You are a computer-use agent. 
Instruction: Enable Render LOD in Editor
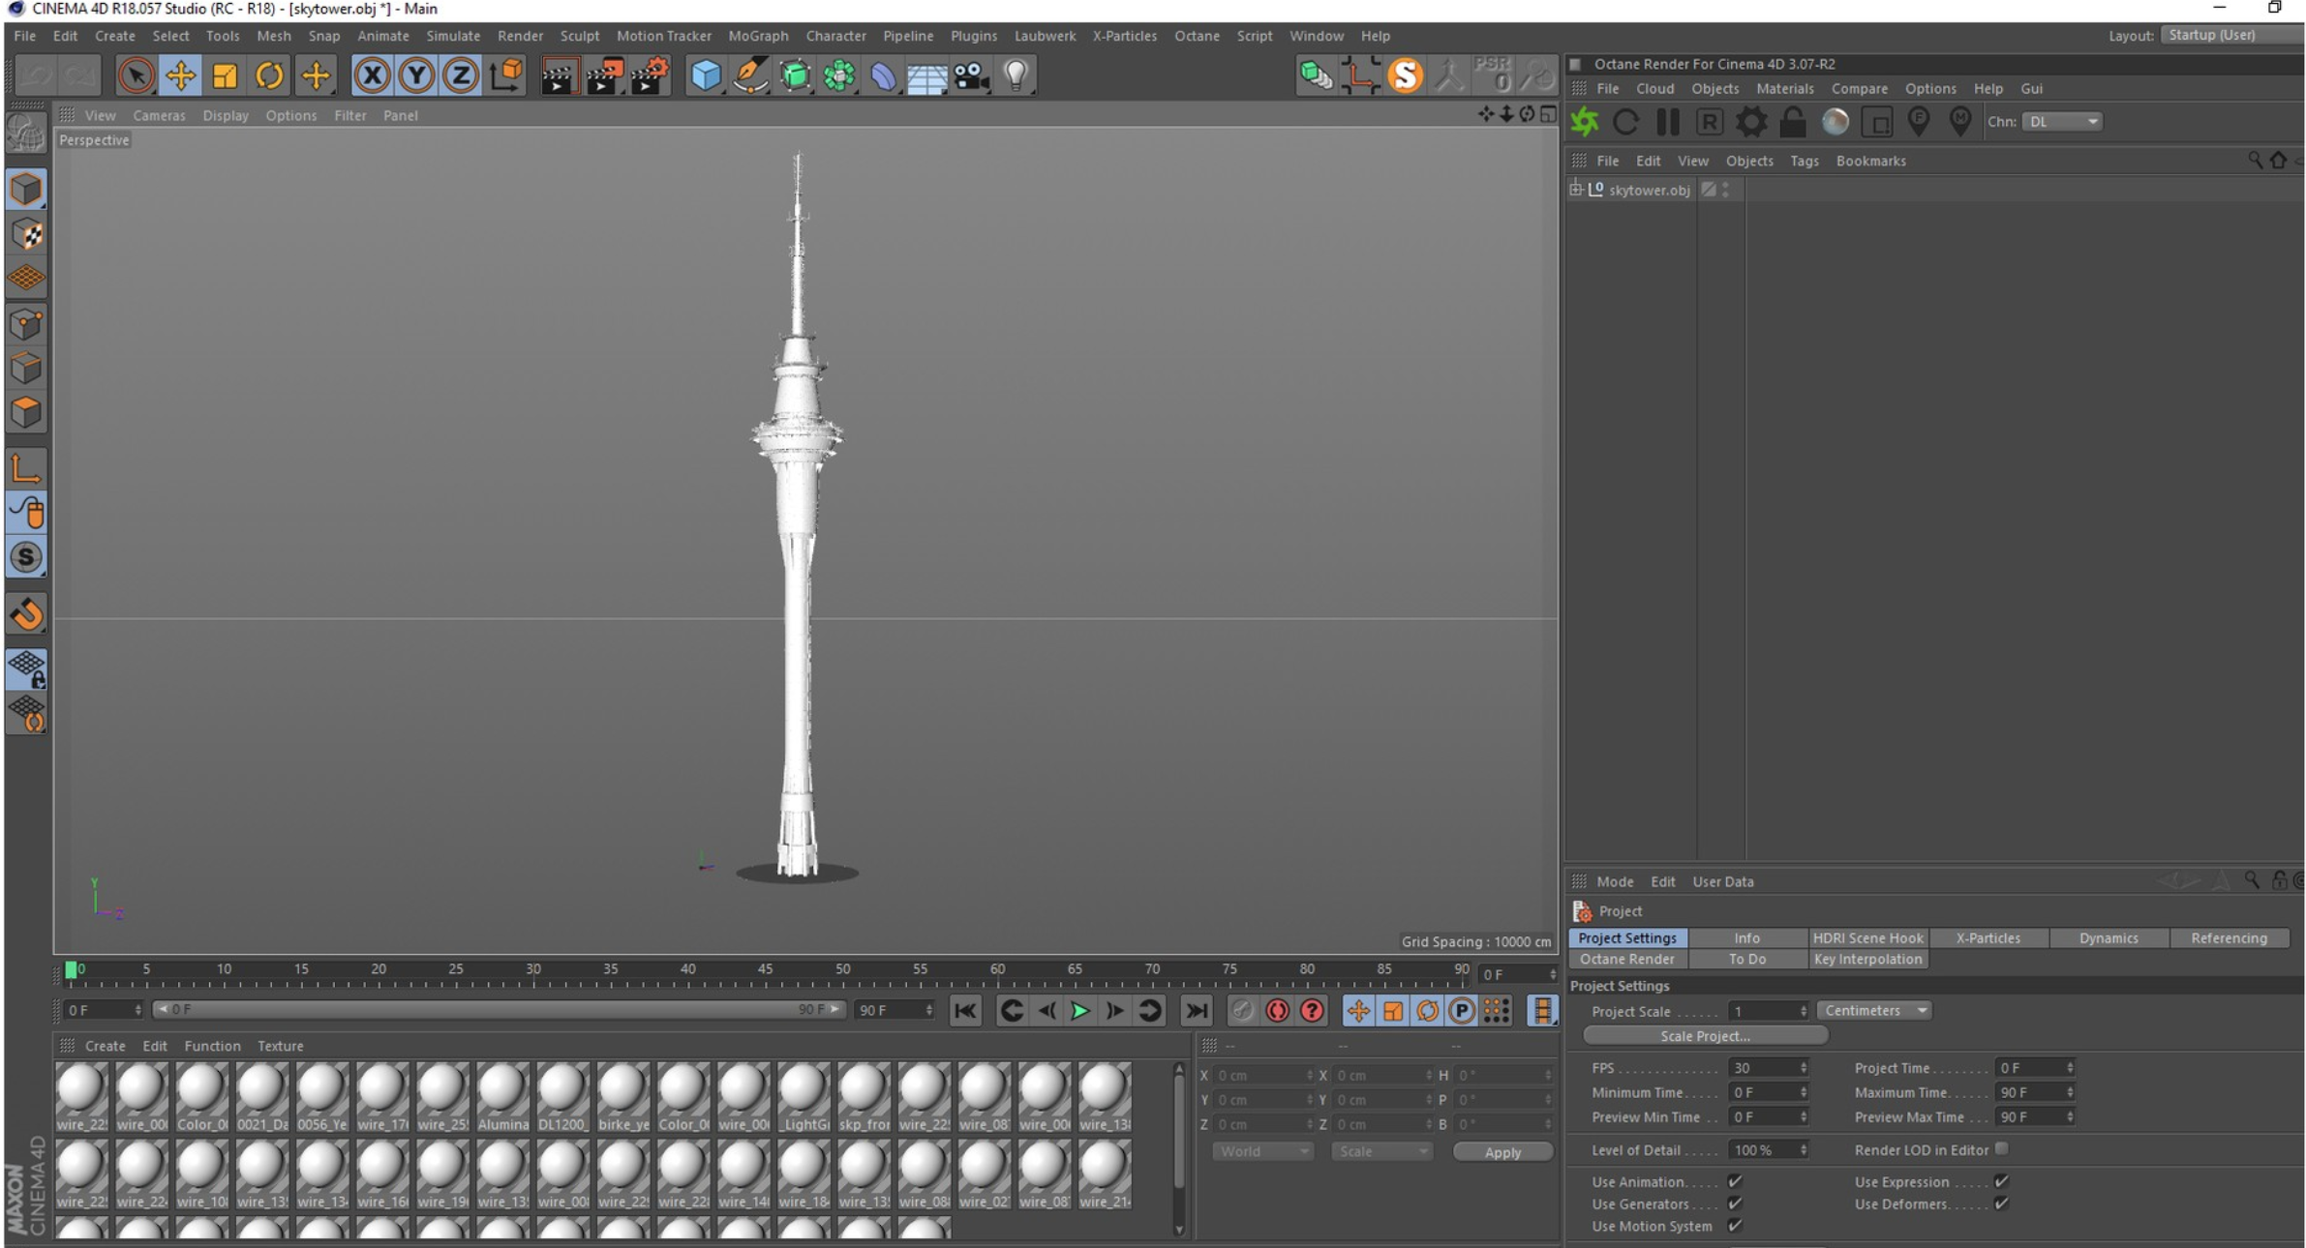[2001, 1149]
